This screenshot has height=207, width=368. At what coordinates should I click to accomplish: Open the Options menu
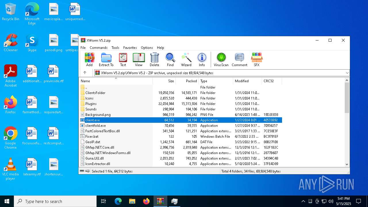click(x=147, y=48)
